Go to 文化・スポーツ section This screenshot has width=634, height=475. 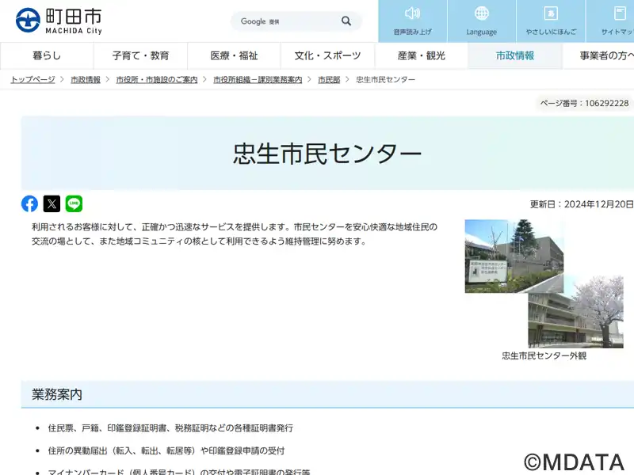[327, 55]
